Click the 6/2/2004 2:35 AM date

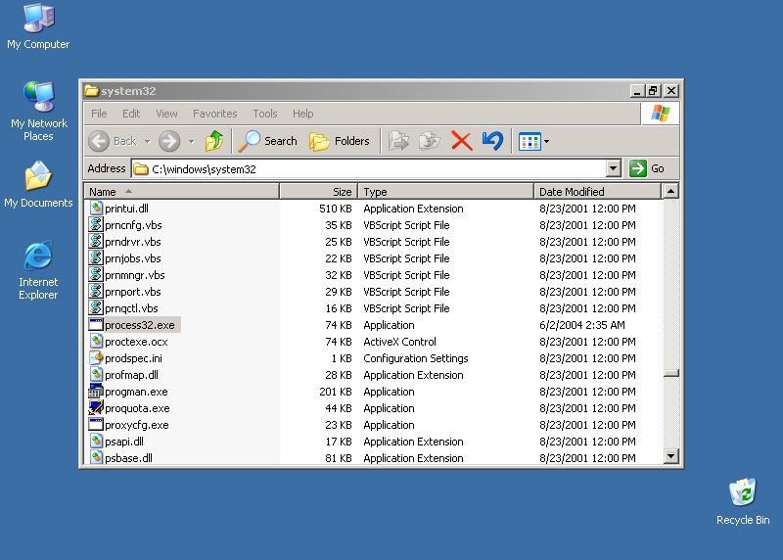click(x=582, y=325)
